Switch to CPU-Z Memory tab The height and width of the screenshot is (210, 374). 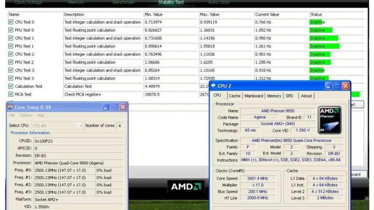tap(274, 96)
